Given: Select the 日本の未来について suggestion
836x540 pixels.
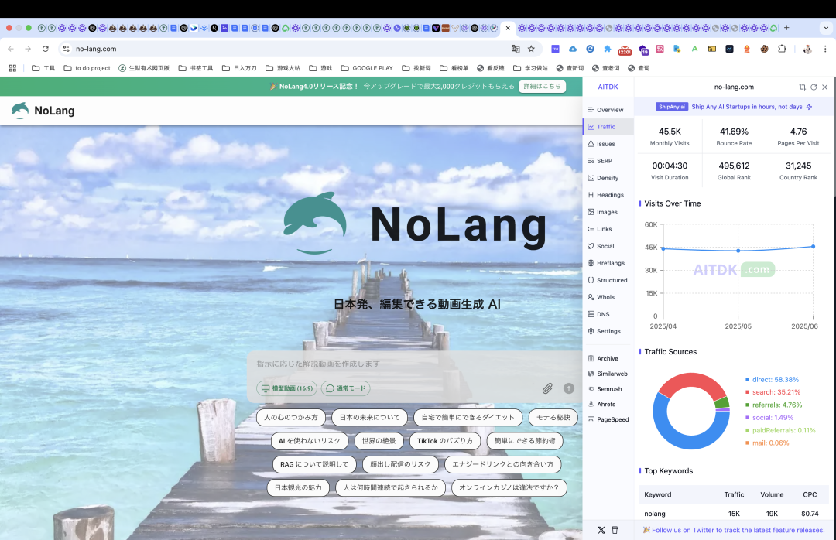Looking at the screenshot, I should pyautogui.click(x=369, y=418).
